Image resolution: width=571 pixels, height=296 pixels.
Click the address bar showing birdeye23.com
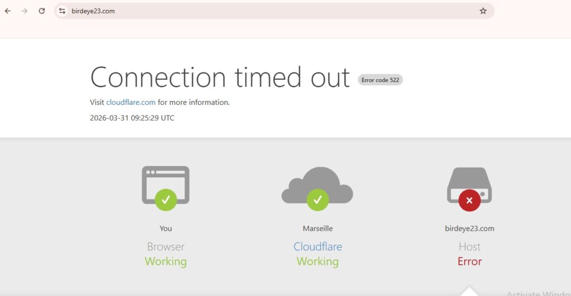[268, 11]
